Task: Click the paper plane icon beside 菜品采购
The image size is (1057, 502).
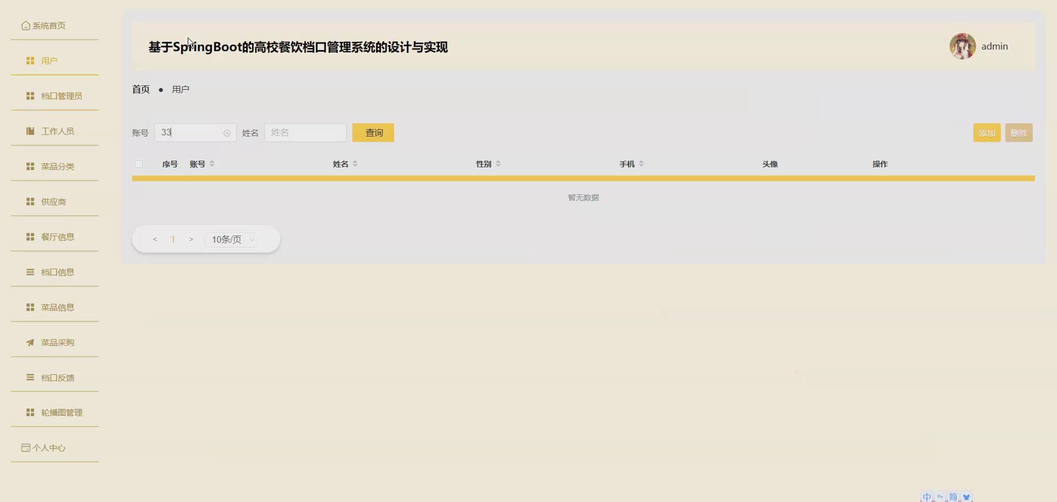Action: point(30,342)
